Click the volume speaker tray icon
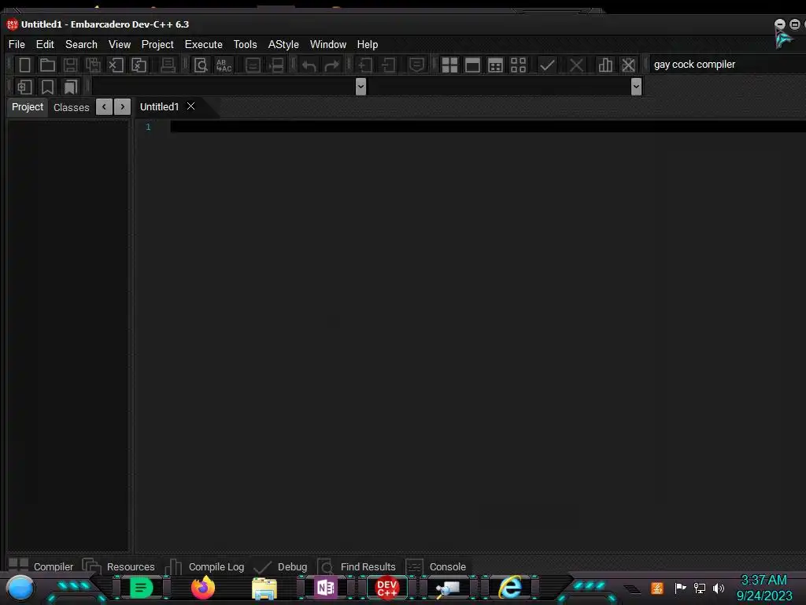The width and height of the screenshot is (806, 605). [x=718, y=588]
